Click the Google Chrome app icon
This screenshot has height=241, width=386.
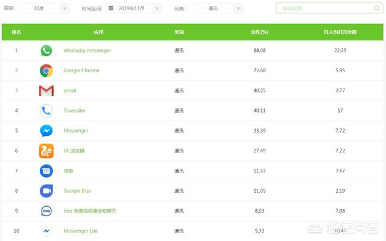click(x=46, y=70)
